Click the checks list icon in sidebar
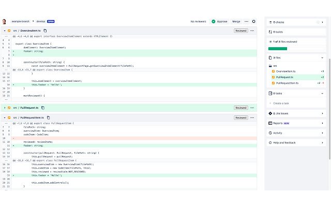 coord(270,22)
